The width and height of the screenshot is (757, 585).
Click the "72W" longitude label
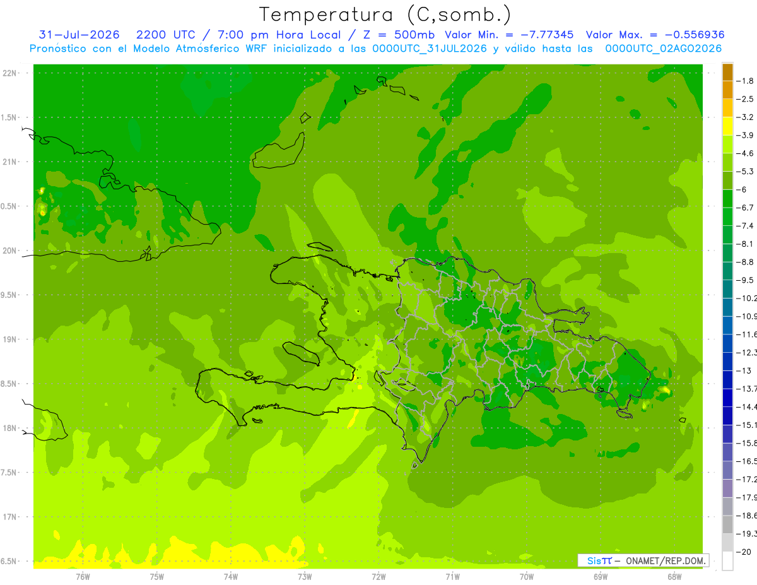click(x=379, y=576)
